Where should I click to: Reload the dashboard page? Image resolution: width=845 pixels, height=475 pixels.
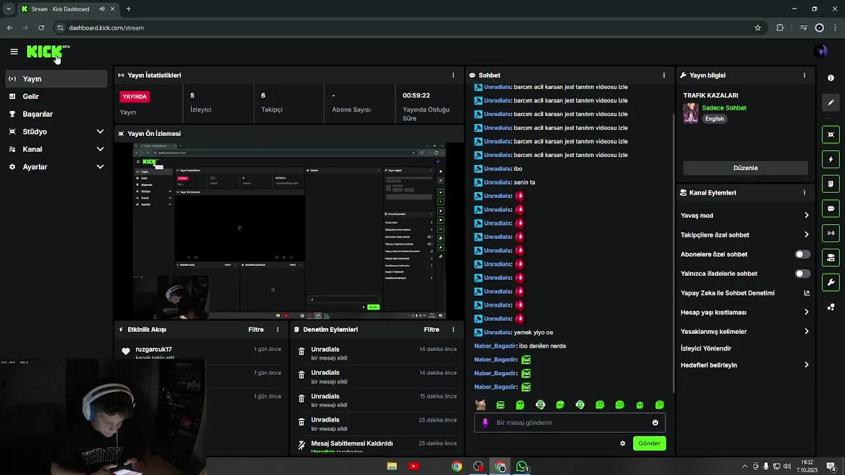coord(41,28)
